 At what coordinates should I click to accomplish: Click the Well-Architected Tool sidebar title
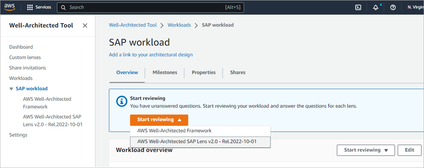click(41, 25)
